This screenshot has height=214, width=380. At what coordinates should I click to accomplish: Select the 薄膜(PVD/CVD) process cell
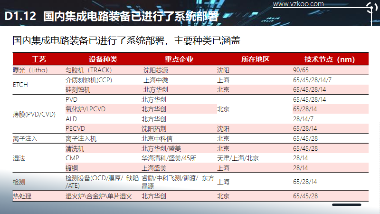(34, 114)
